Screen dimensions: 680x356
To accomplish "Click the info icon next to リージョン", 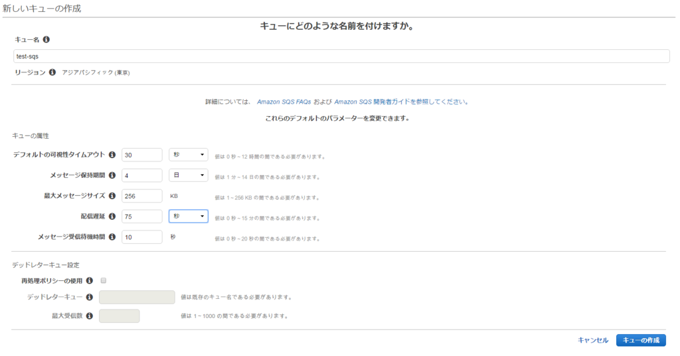I will (x=52, y=72).
